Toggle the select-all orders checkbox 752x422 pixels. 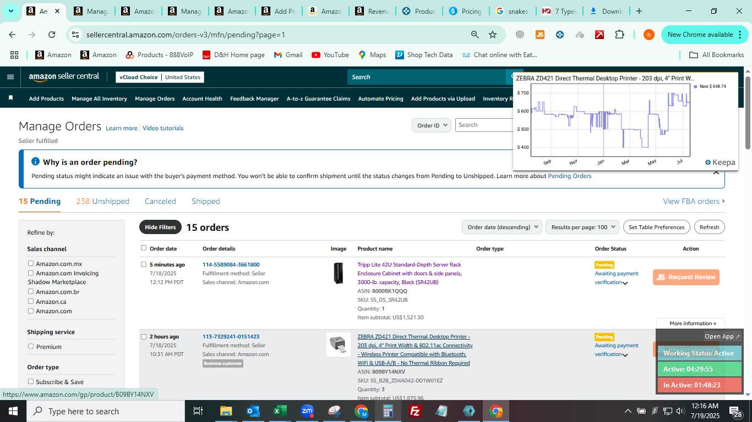point(144,248)
